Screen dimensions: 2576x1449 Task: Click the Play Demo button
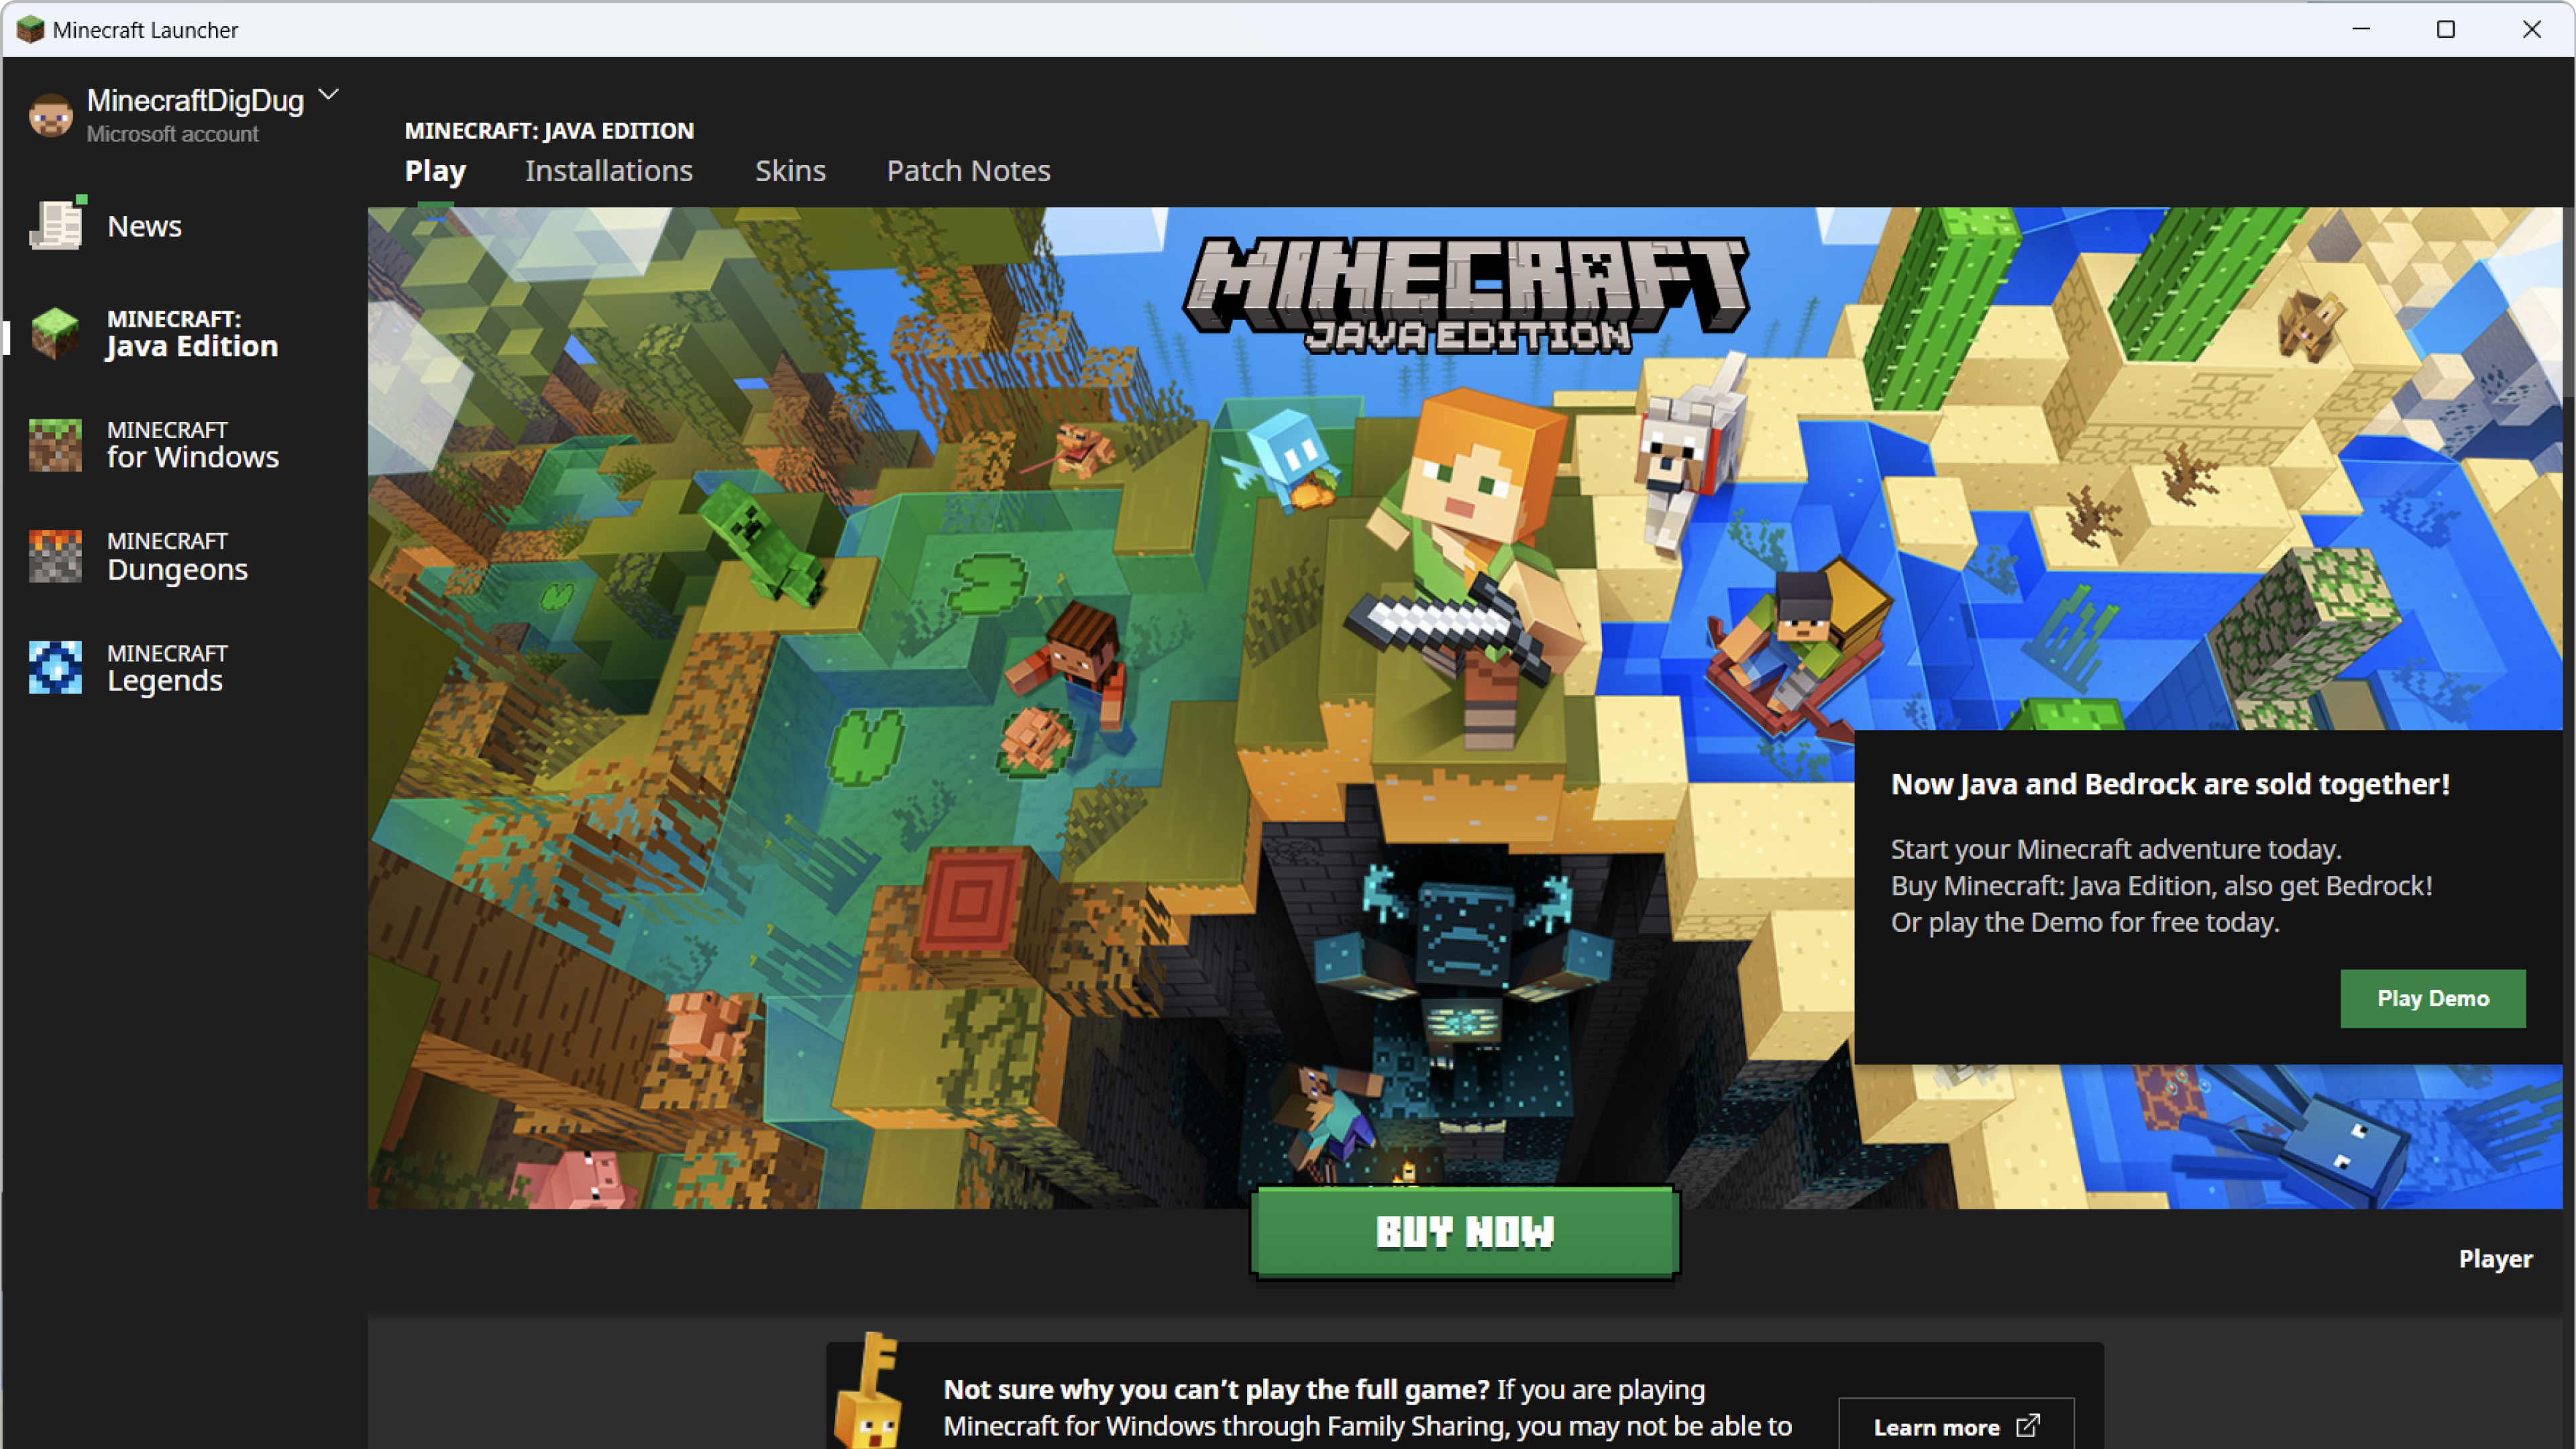tap(2432, 998)
